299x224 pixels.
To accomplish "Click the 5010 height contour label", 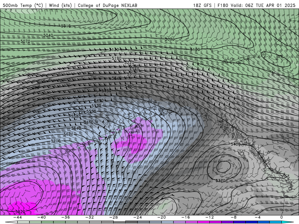I will [x=66, y=26].
